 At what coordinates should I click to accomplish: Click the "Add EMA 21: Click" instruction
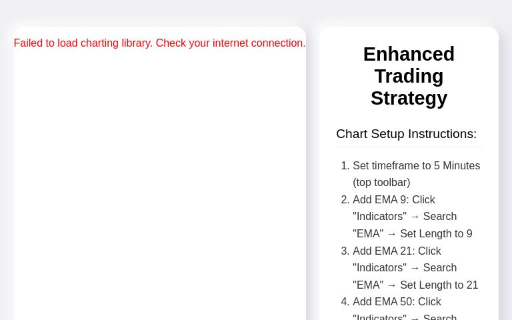tap(397, 251)
